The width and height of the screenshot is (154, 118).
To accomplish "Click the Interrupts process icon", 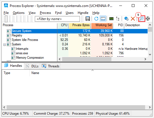I will (x=13, y=49).
